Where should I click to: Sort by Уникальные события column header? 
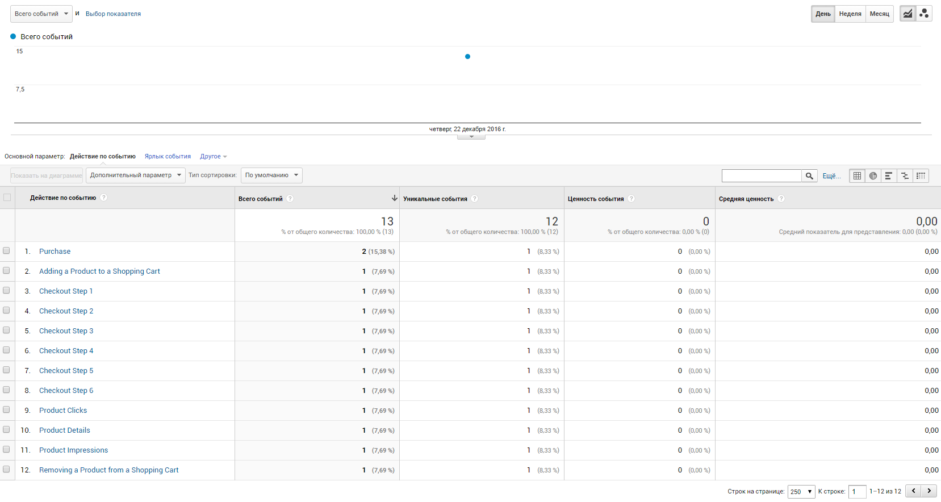pyautogui.click(x=435, y=199)
